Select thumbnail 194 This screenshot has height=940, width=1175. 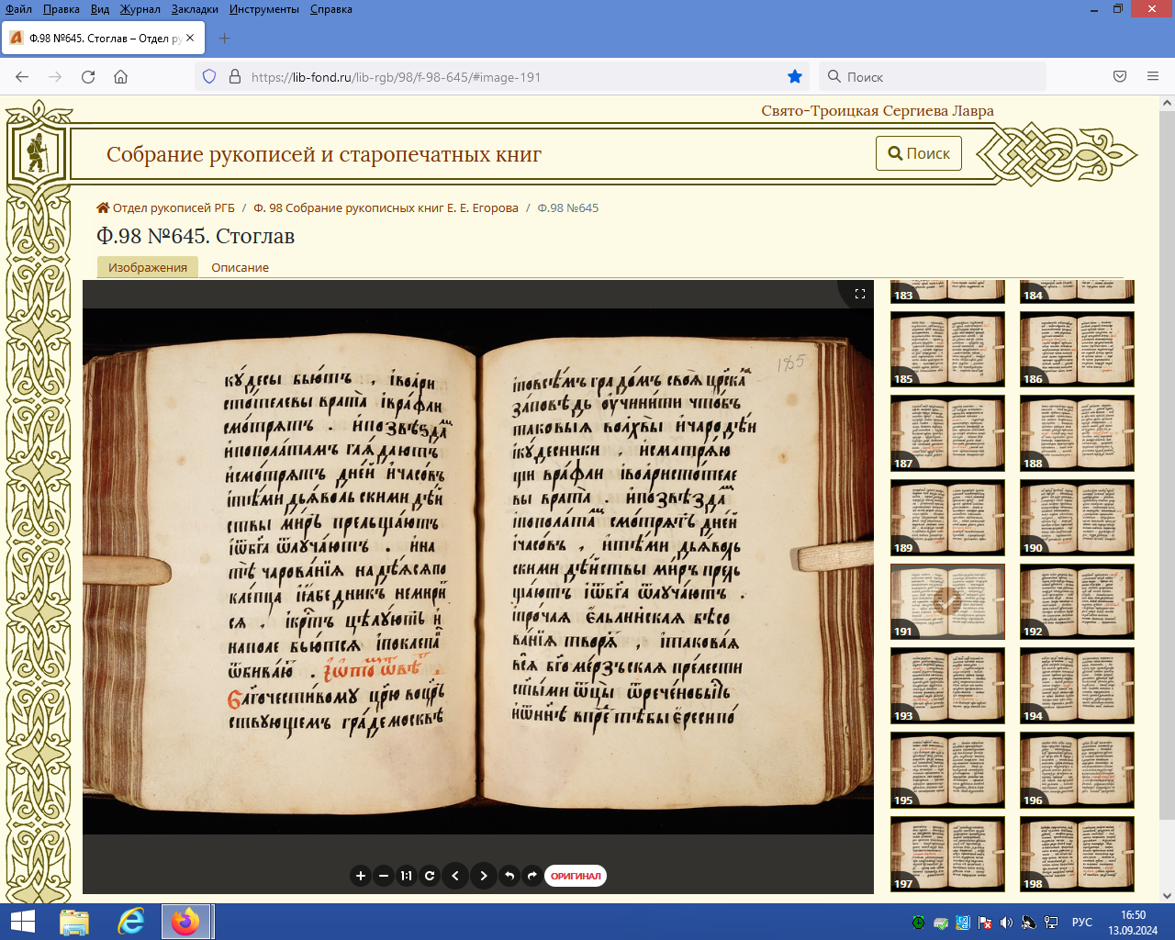pos(1077,686)
